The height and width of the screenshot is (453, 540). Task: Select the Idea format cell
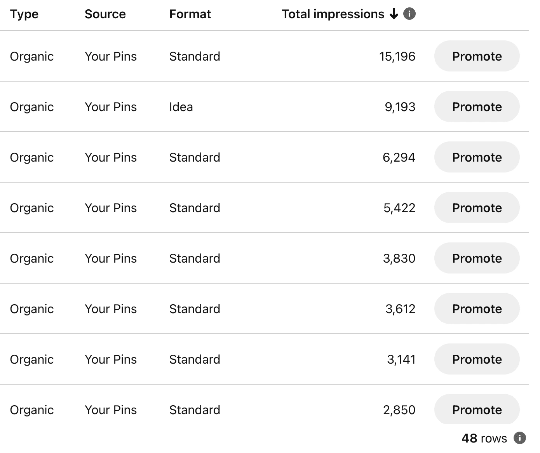[181, 107]
